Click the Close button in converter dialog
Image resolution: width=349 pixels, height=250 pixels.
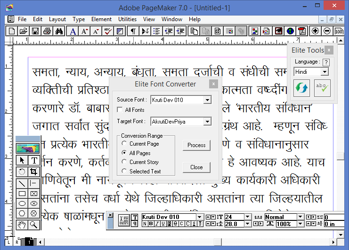(x=196, y=167)
